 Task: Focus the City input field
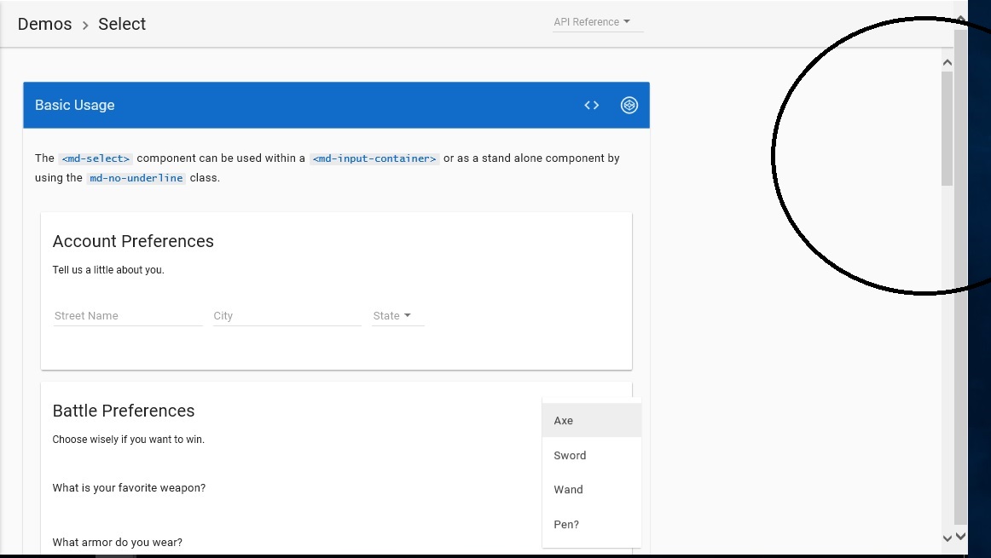pos(287,315)
